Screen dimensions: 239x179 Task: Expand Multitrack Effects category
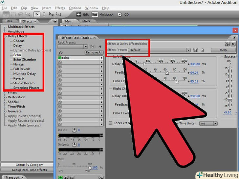click(x=4, y=27)
